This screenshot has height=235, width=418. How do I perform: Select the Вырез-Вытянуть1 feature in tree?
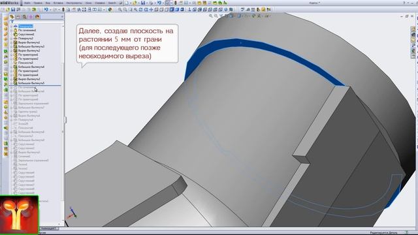pyautogui.click(x=29, y=42)
